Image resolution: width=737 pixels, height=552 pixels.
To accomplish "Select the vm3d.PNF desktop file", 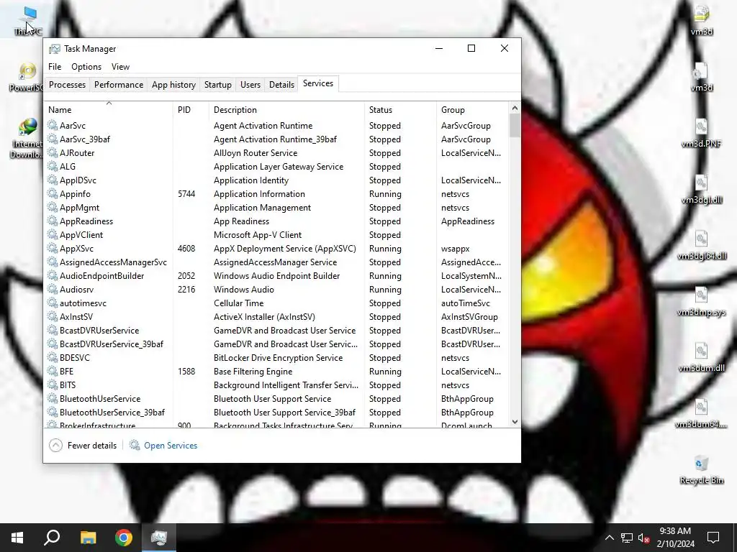I will pos(701,133).
